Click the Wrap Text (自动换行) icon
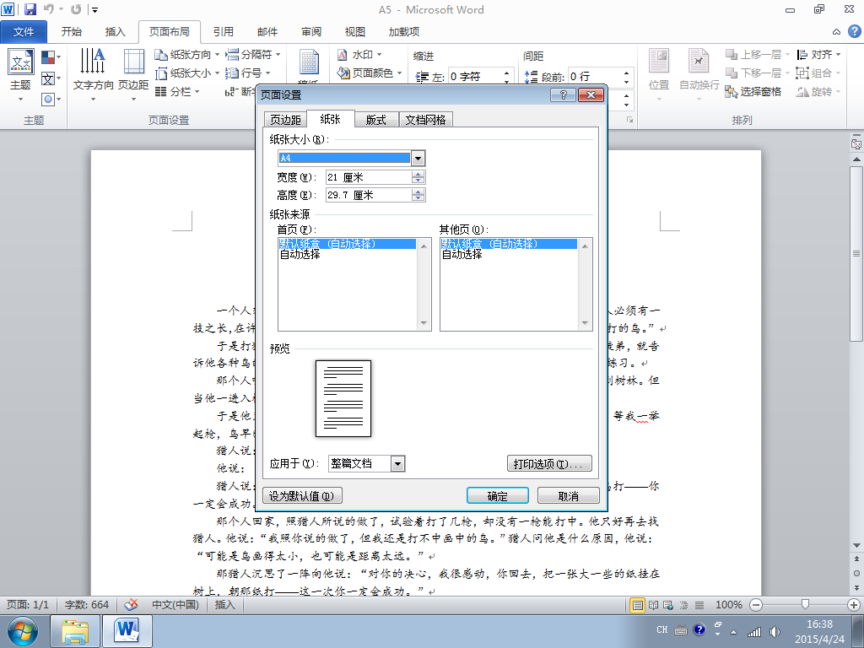 click(x=699, y=61)
